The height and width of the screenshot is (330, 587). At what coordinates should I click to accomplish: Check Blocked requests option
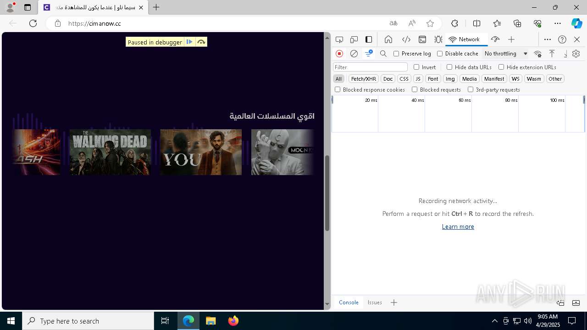point(415,89)
